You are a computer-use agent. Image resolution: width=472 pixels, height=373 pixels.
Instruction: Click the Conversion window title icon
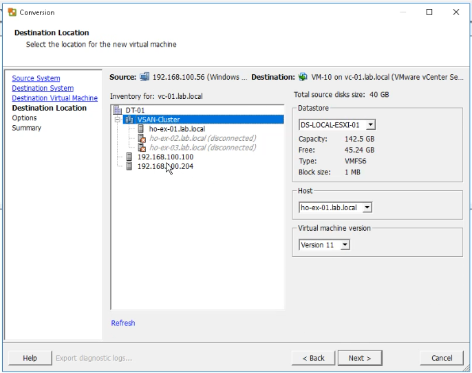[12, 12]
